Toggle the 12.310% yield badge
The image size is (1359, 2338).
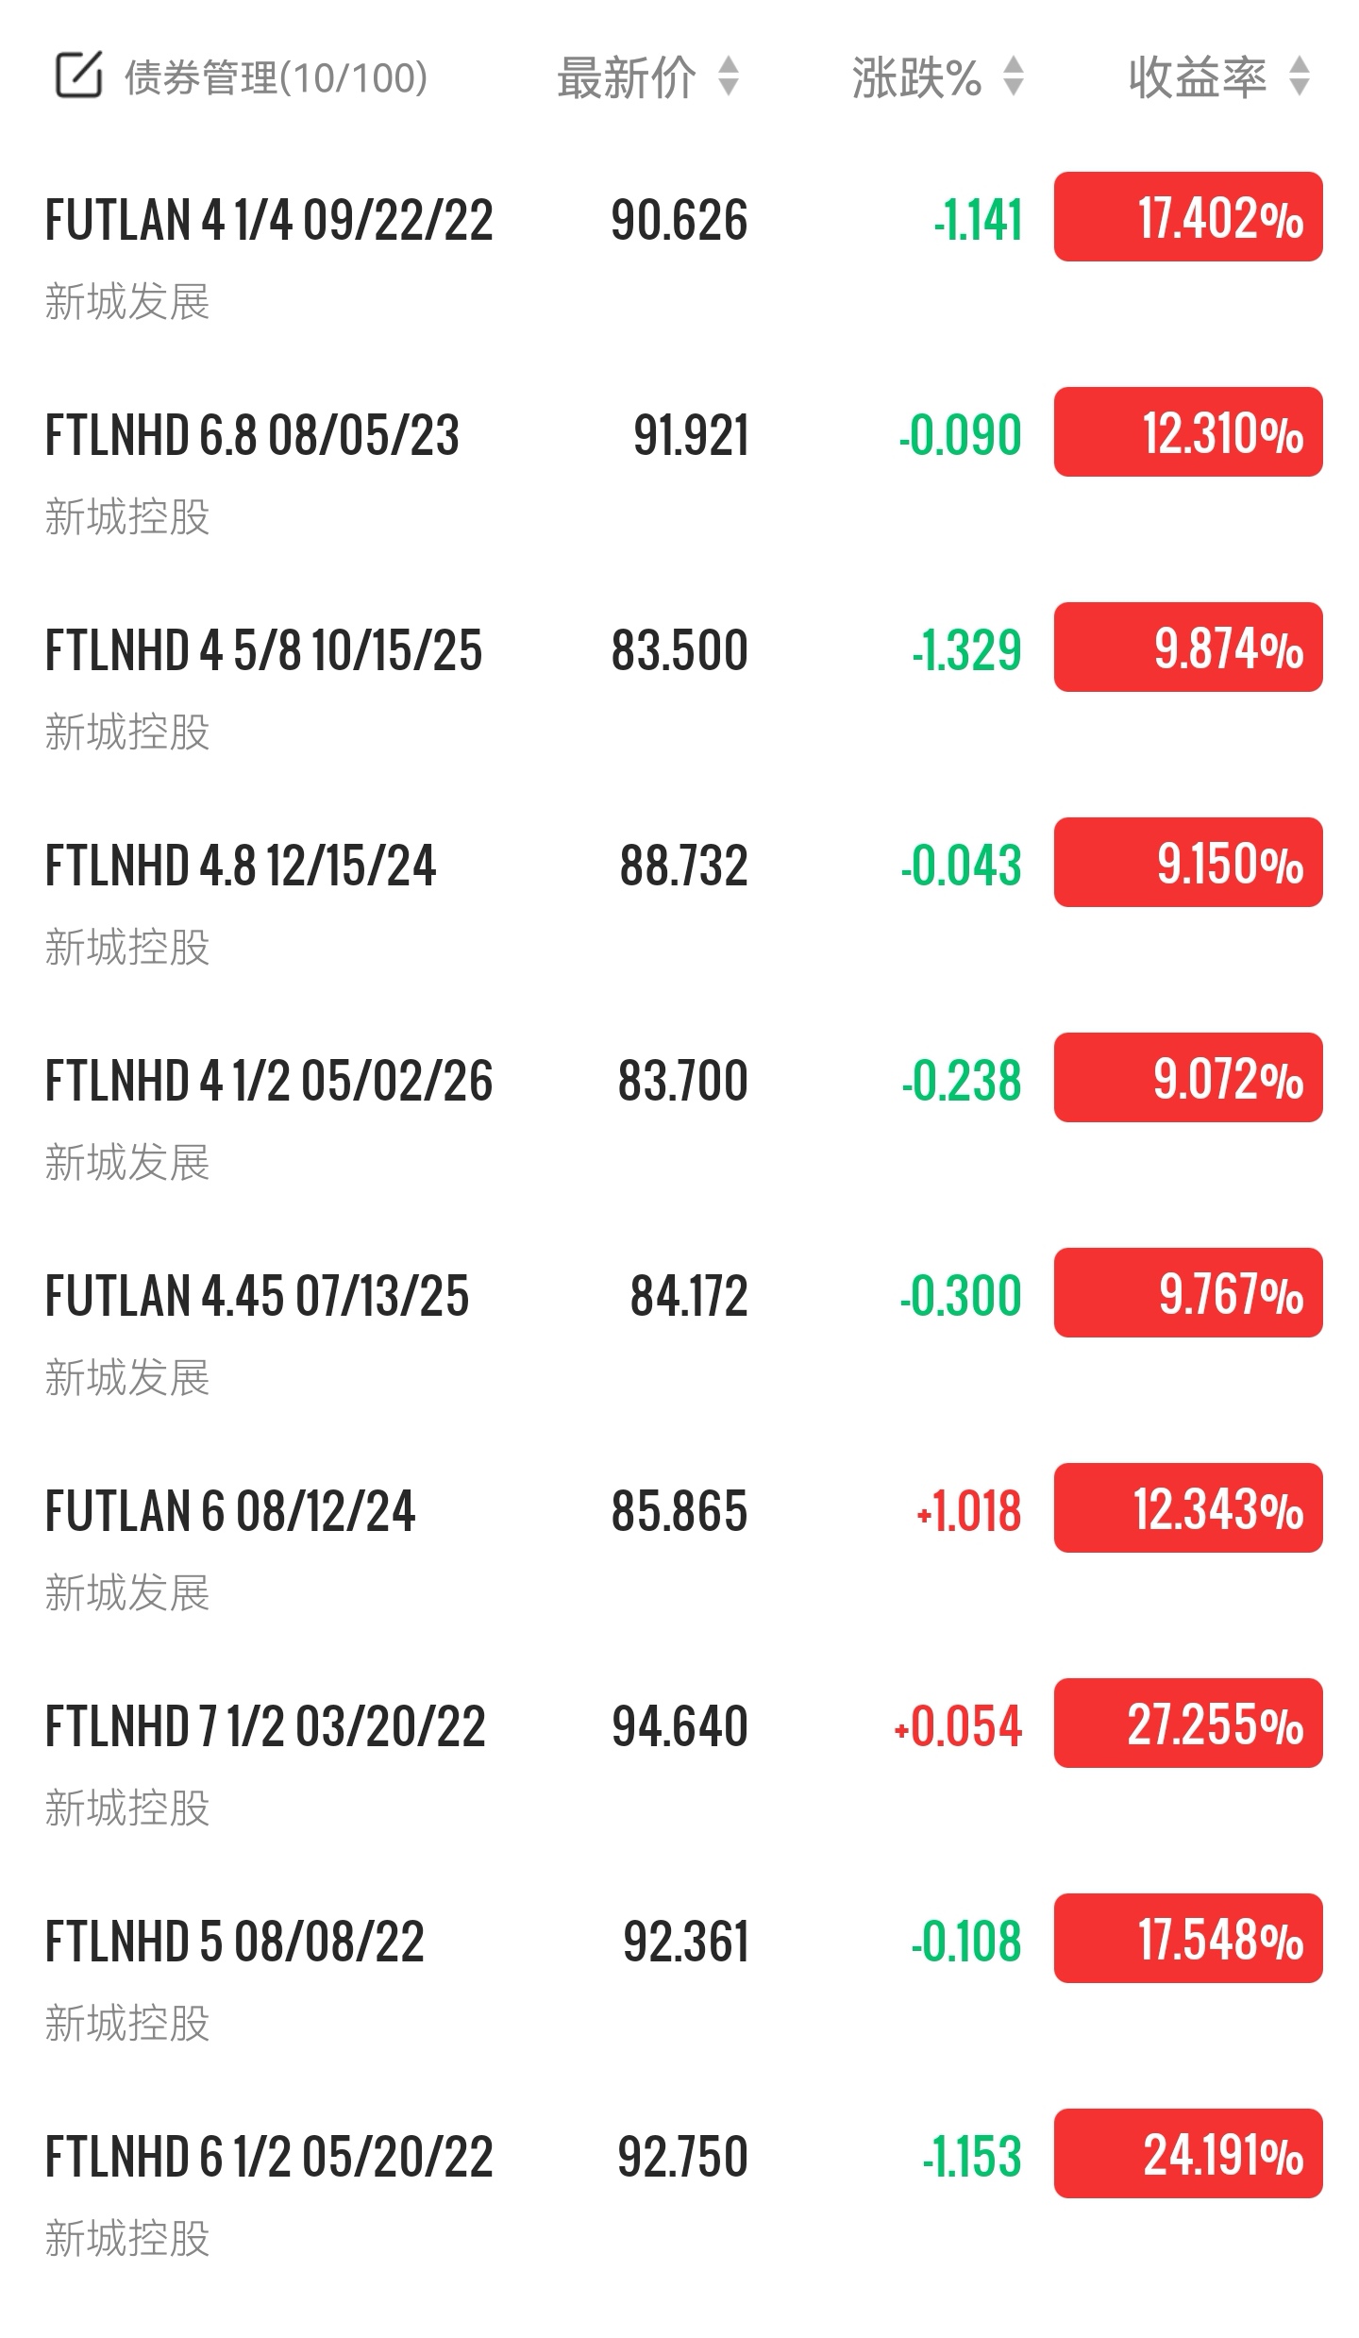coord(1188,432)
